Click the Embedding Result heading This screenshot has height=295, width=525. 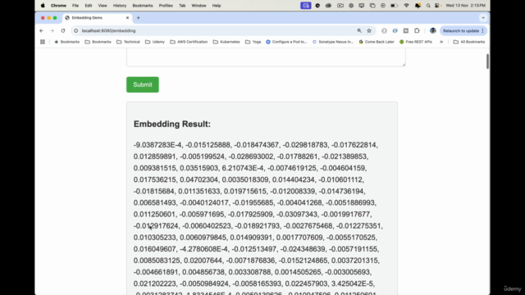click(x=172, y=124)
